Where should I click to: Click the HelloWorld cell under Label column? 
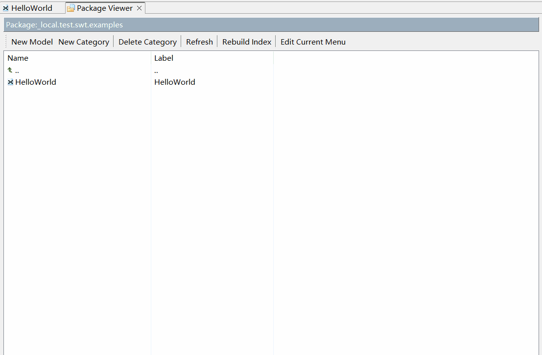click(175, 82)
